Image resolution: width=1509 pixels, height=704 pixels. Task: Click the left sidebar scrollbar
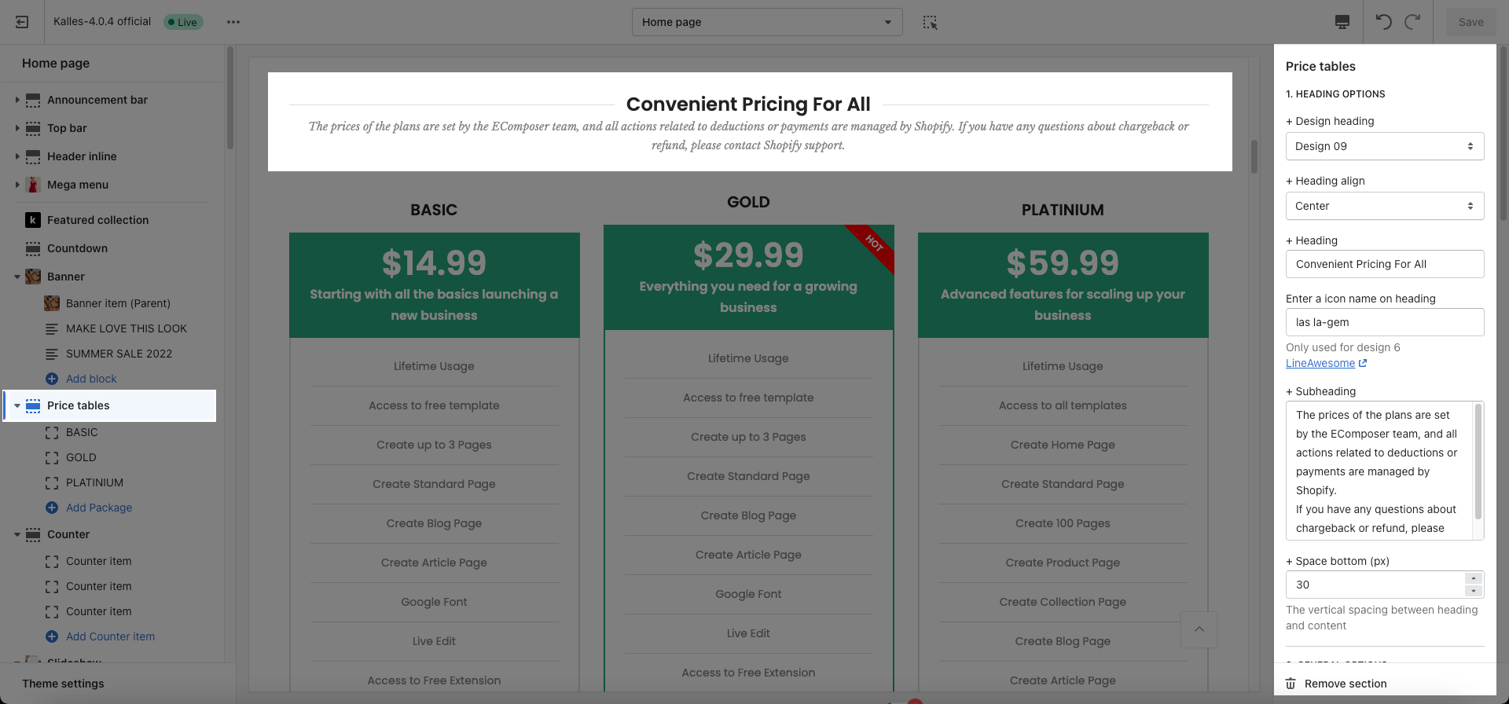click(x=230, y=97)
